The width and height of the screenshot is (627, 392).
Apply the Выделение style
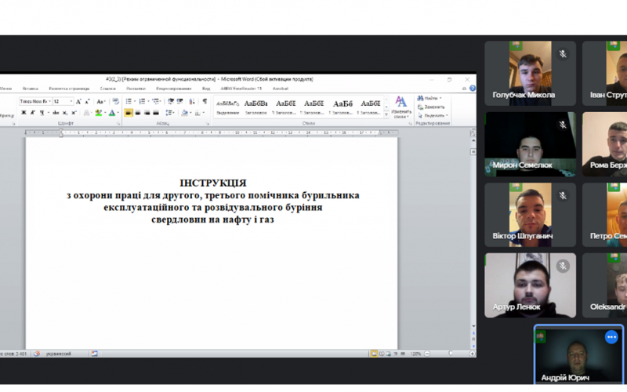point(227,107)
